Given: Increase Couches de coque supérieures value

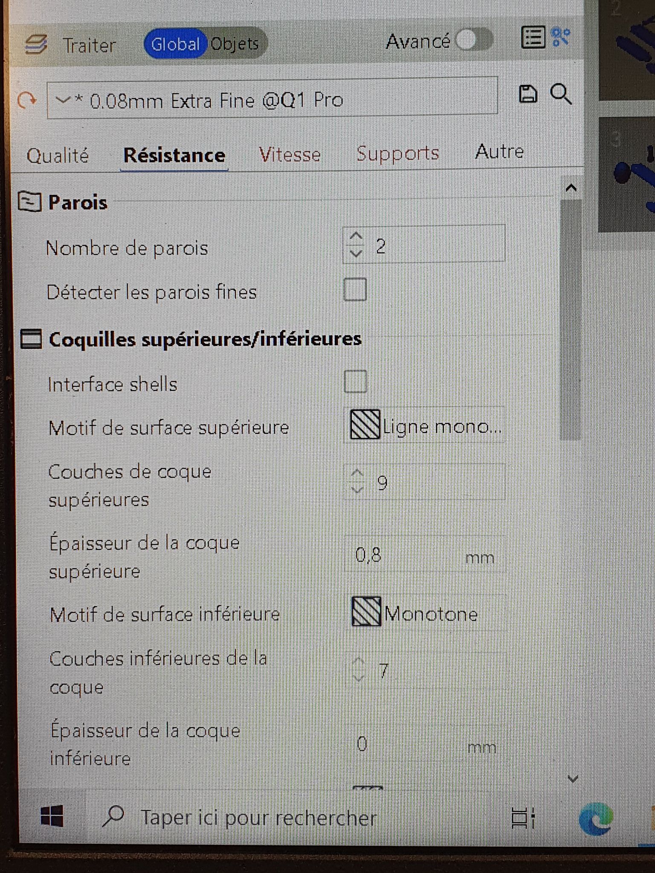Looking at the screenshot, I should click(x=357, y=473).
